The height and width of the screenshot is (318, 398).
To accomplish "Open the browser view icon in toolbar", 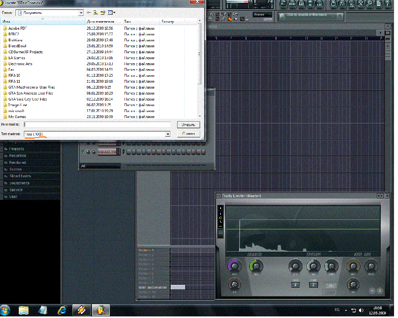I will 310,4.
